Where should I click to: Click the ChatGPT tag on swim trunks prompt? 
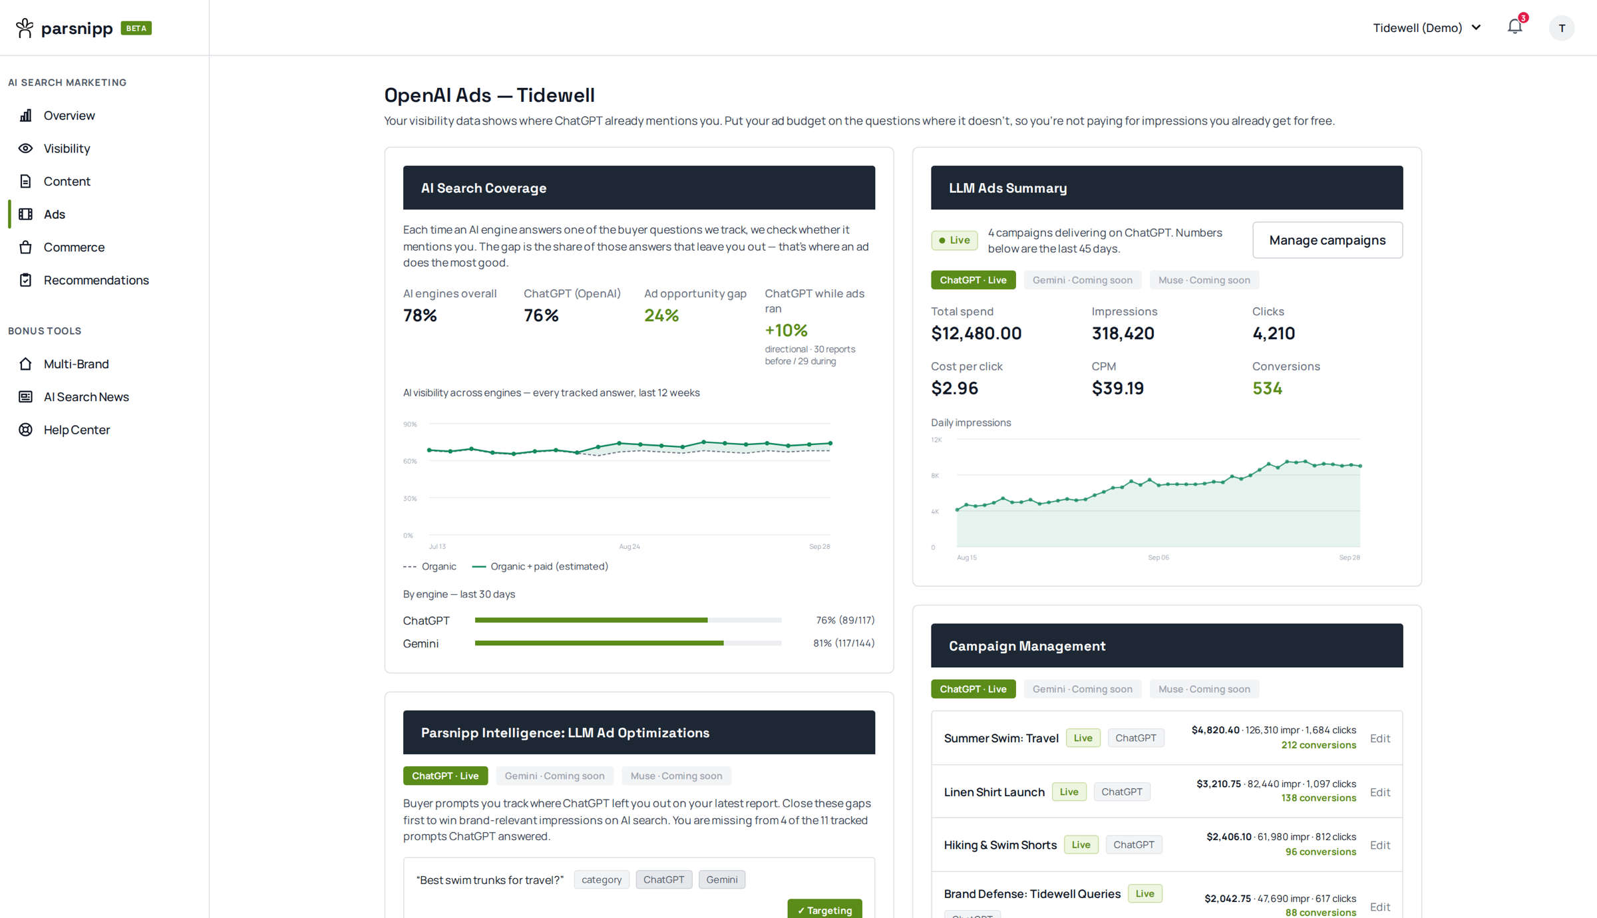[663, 879]
